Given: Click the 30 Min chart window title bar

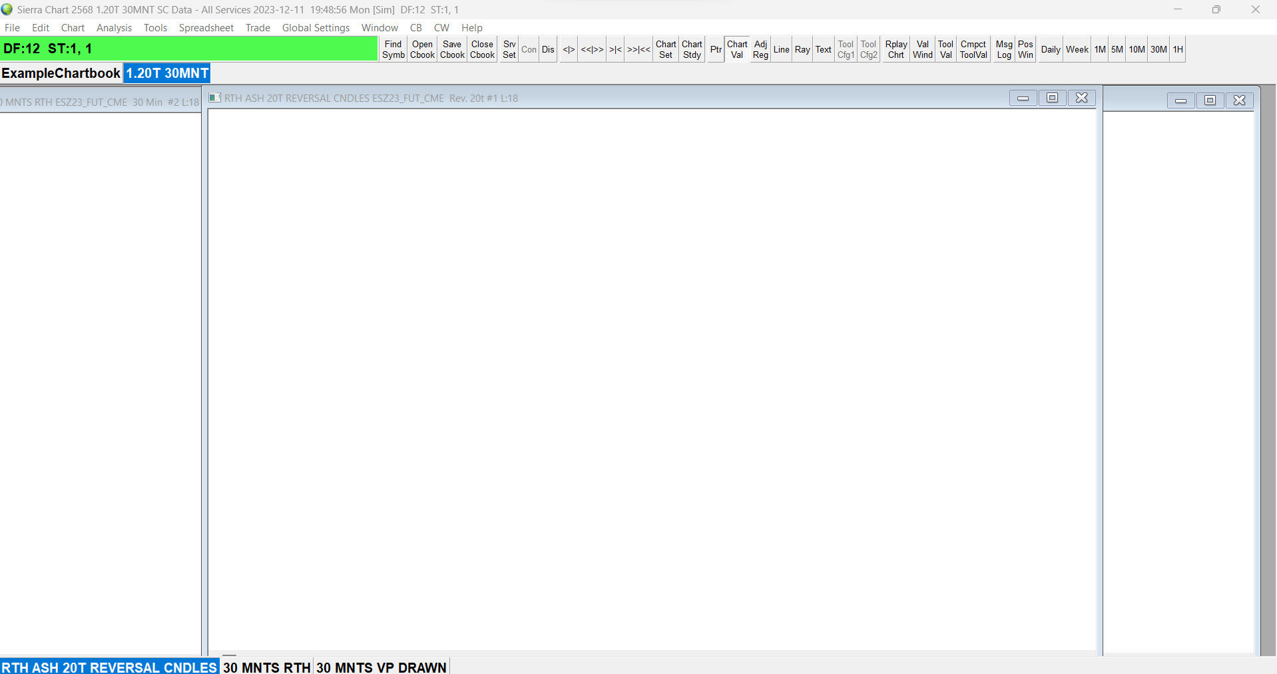Looking at the screenshot, I should pyautogui.click(x=101, y=102).
